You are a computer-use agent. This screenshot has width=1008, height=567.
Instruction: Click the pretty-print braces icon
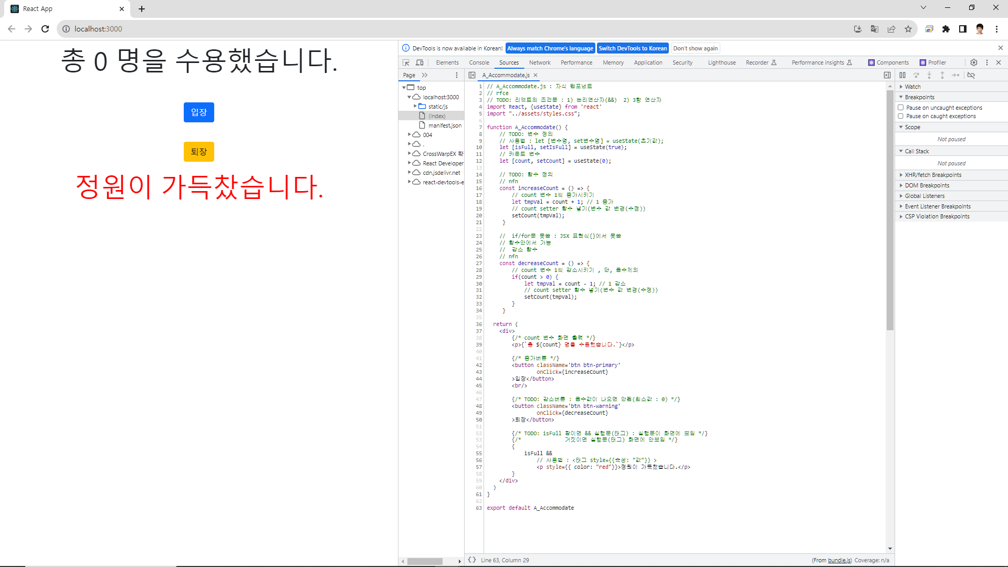[472, 560]
